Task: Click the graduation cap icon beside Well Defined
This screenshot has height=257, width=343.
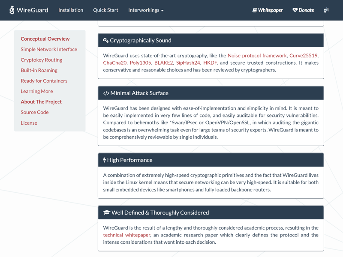Action: click(x=106, y=212)
